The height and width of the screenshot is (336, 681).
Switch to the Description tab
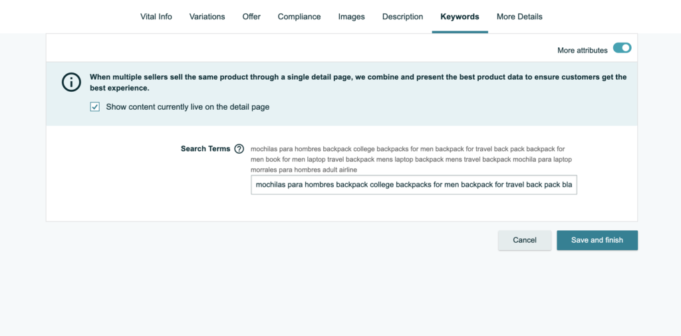402,17
